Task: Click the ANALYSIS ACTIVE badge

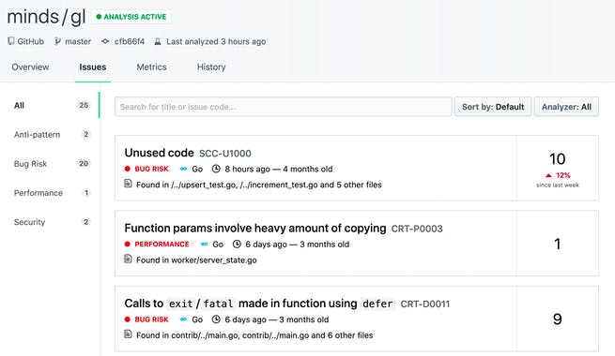Action: coord(131,17)
